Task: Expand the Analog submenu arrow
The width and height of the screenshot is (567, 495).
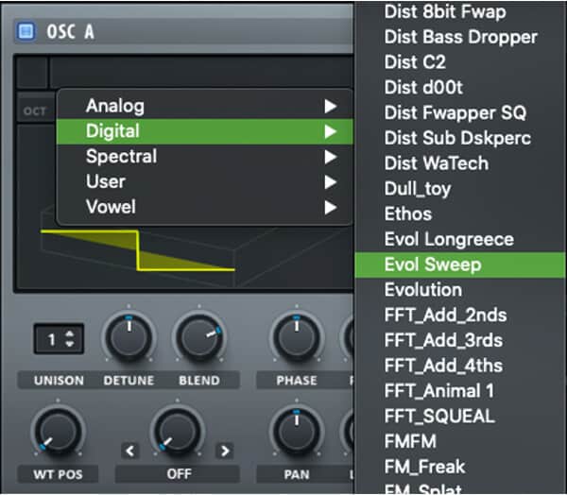Action: click(331, 107)
